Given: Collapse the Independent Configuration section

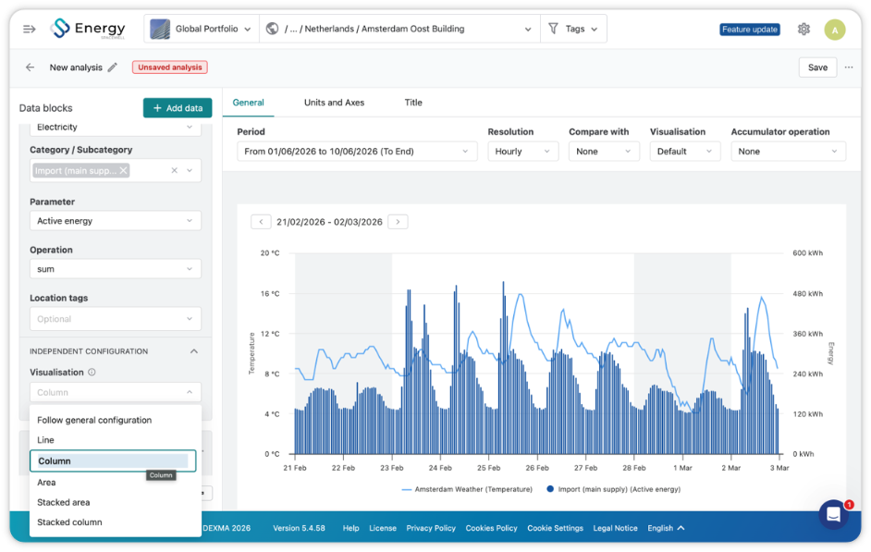Looking at the screenshot, I should 194,351.
